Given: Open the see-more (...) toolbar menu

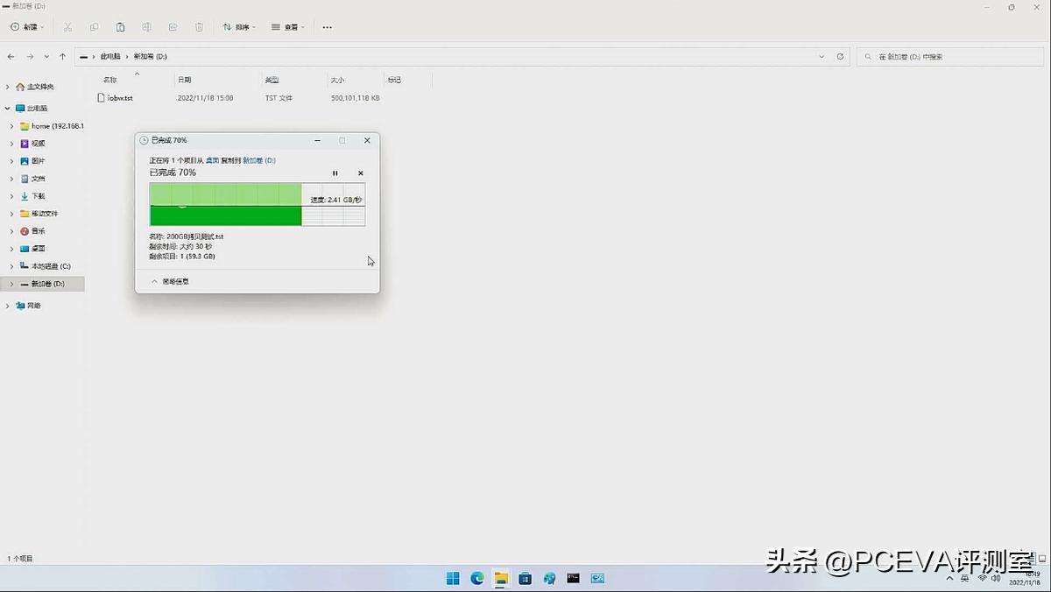Looking at the screenshot, I should click(x=327, y=27).
